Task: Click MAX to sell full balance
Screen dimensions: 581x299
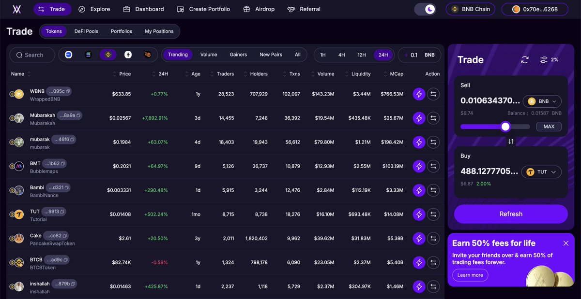Action: coord(549,127)
